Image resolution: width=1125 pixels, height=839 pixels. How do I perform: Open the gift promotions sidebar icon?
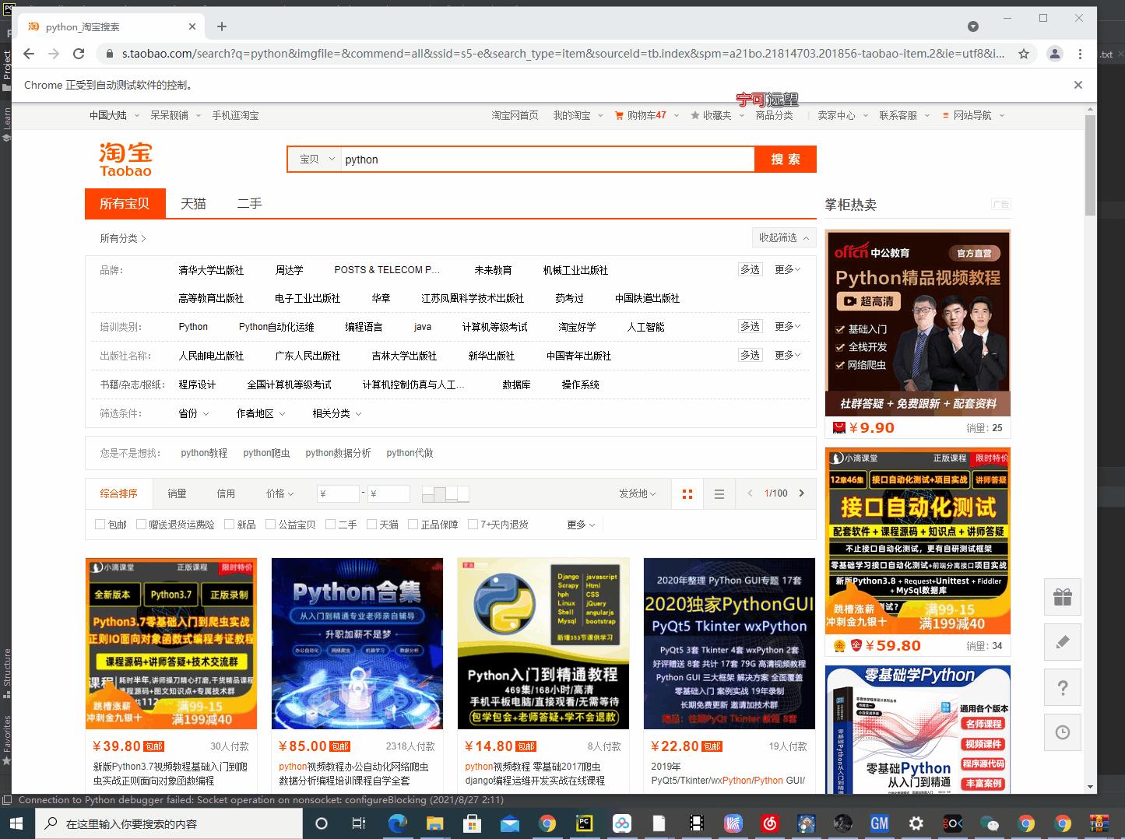tap(1062, 597)
